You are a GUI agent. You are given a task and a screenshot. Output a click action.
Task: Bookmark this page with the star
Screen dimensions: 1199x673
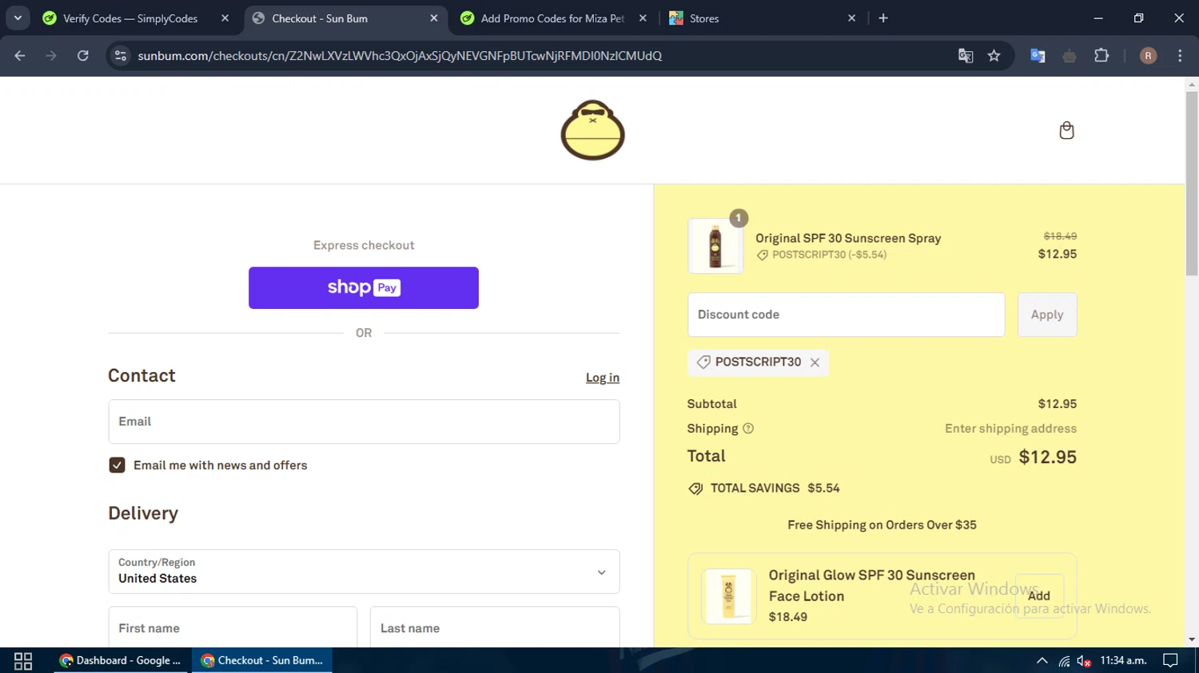[994, 55]
